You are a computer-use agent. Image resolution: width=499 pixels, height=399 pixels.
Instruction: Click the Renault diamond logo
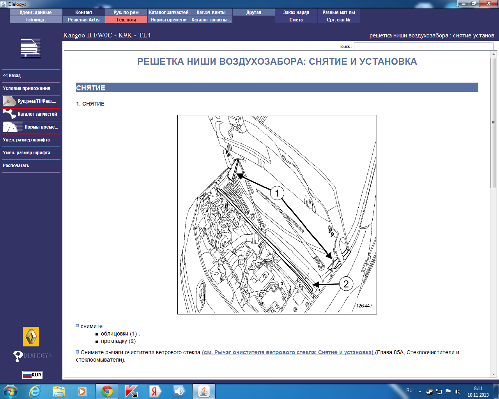pos(31,337)
